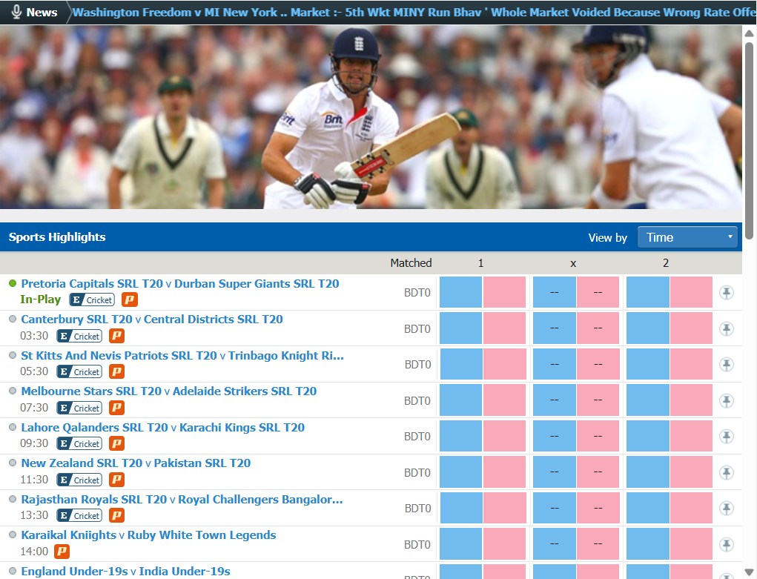Click the cricket banner image

371,117
